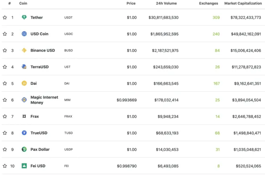Image resolution: width=265 pixels, height=175 pixels.
Task: Click the Pax Dollar logo icon
Action: pyautogui.click(x=24, y=149)
